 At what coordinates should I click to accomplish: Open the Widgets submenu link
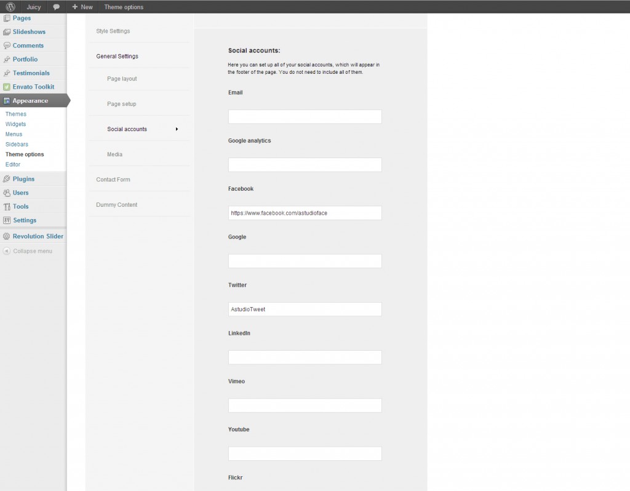pos(16,124)
